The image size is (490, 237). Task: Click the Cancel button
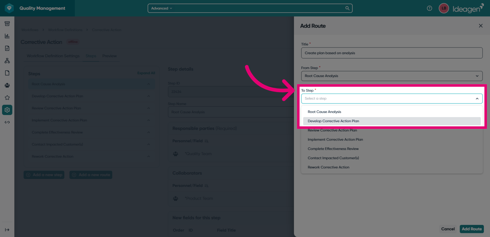[x=448, y=229]
